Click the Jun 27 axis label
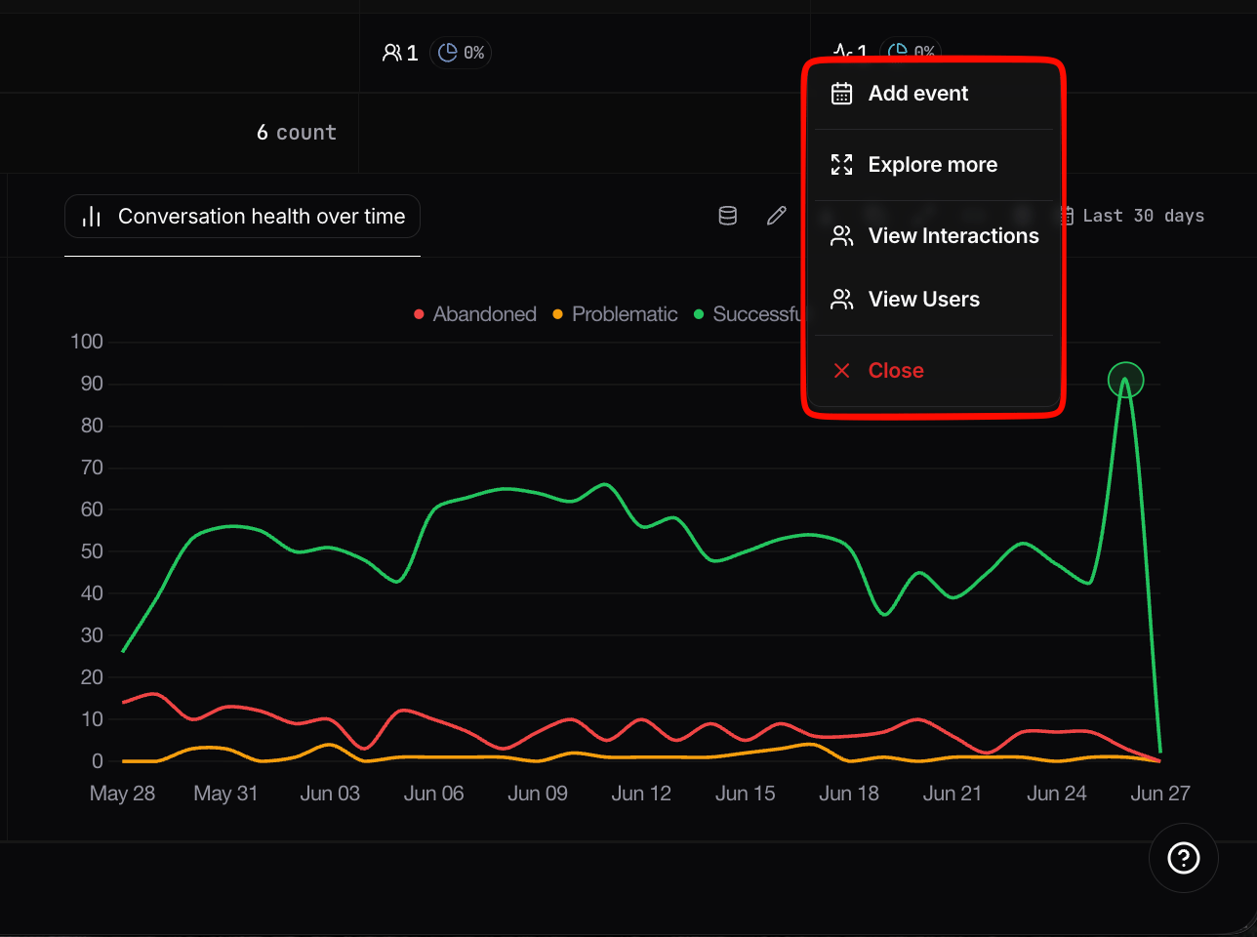1257x937 pixels. (x=1160, y=794)
